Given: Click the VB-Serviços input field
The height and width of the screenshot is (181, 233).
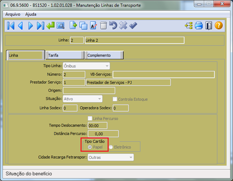Looking at the screenshot, I should 164,75.
